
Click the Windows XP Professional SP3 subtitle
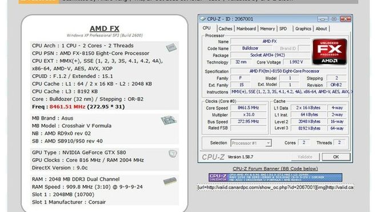point(105,35)
